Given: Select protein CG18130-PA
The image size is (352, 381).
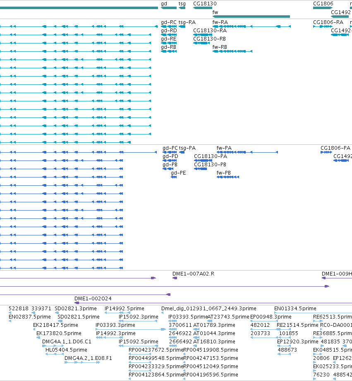Looking at the screenshot, I should (211, 156).
